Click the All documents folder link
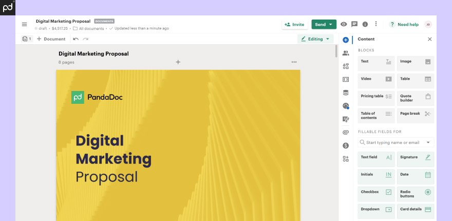This screenshot has height=221, width=452. coord(88,29)
